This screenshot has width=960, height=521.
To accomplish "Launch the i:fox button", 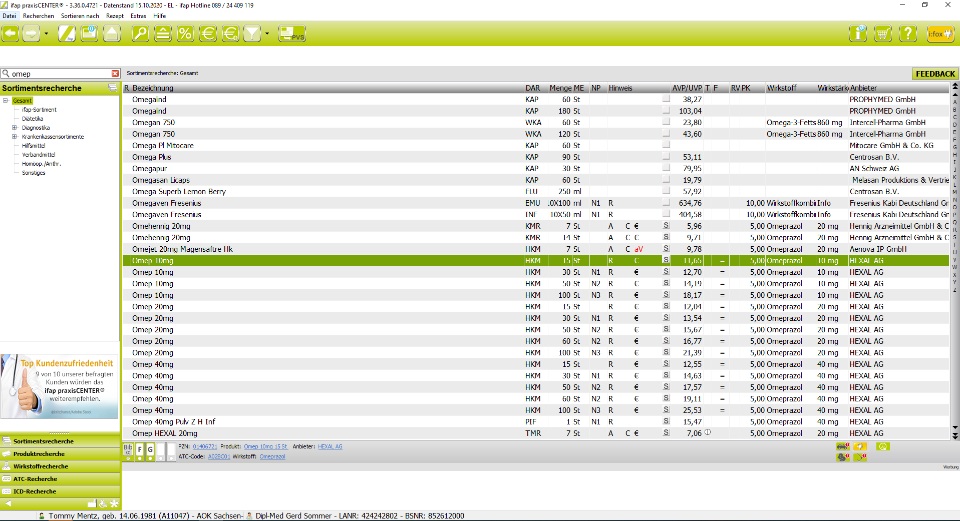I will pyautogui.click(x=940, y=34).
